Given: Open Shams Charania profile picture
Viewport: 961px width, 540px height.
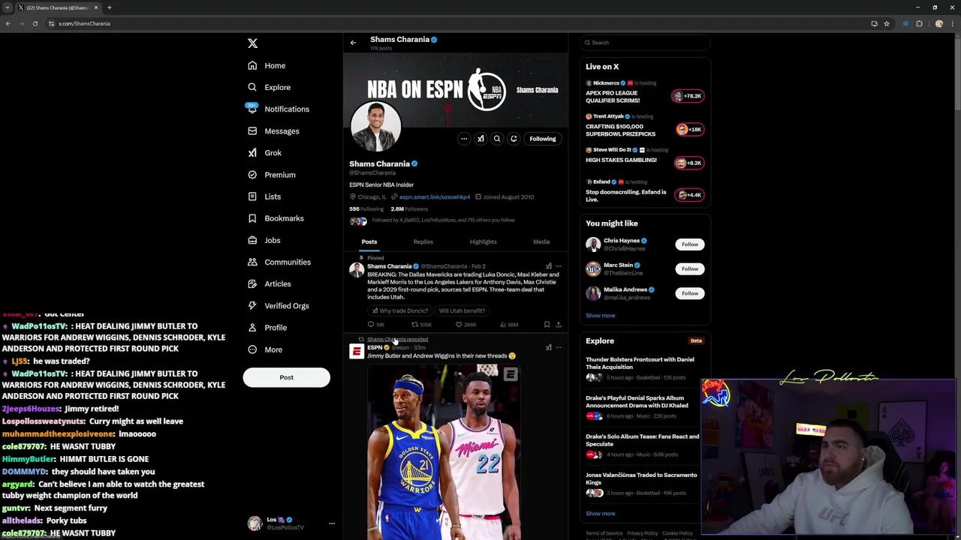Looking at the screenshot, I should [375, 127].
